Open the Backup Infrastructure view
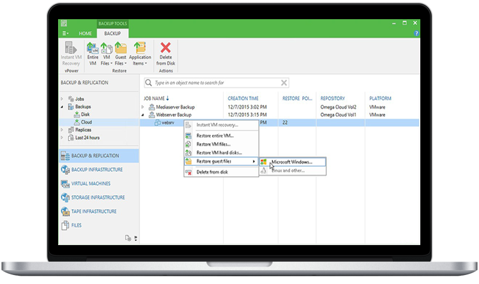 tap(98, 170)
